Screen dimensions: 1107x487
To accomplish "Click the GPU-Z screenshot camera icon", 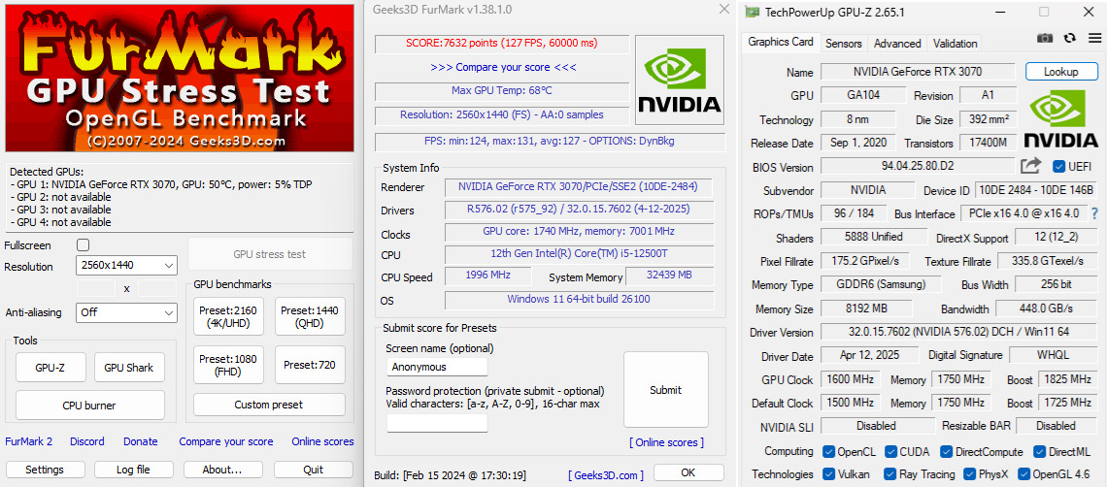I will [1045, 38].
